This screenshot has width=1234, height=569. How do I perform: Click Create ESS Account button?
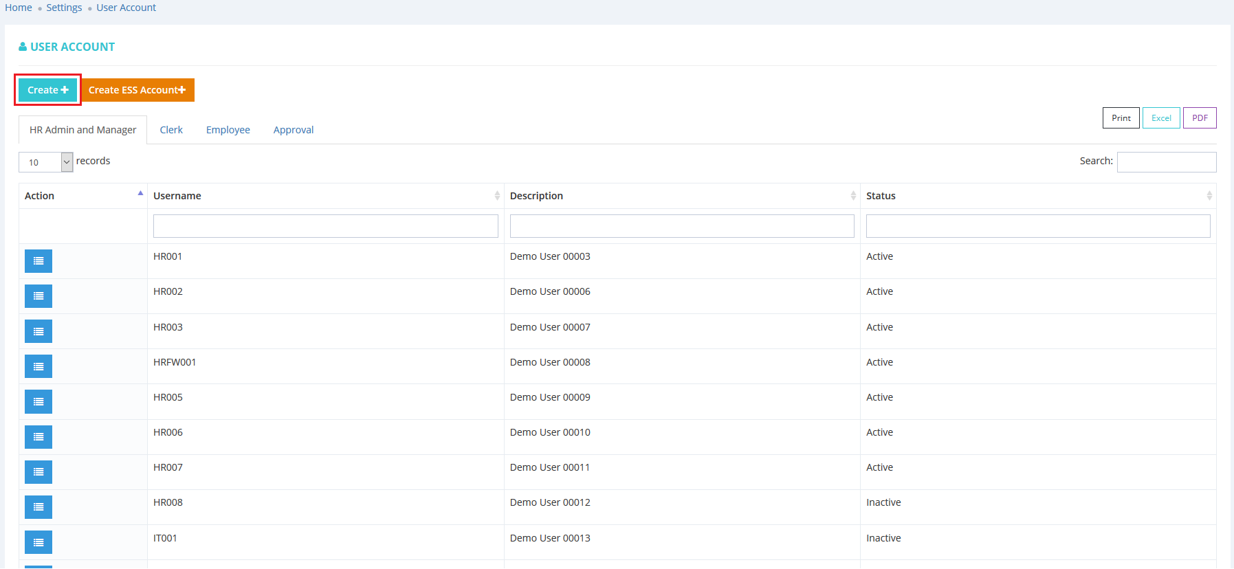coord(137,90)
